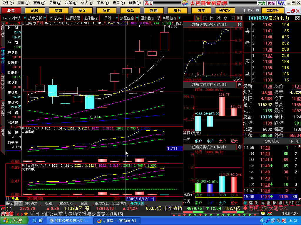
Task: Click the news ticker left arrow
Action: (x=18, y=214)
